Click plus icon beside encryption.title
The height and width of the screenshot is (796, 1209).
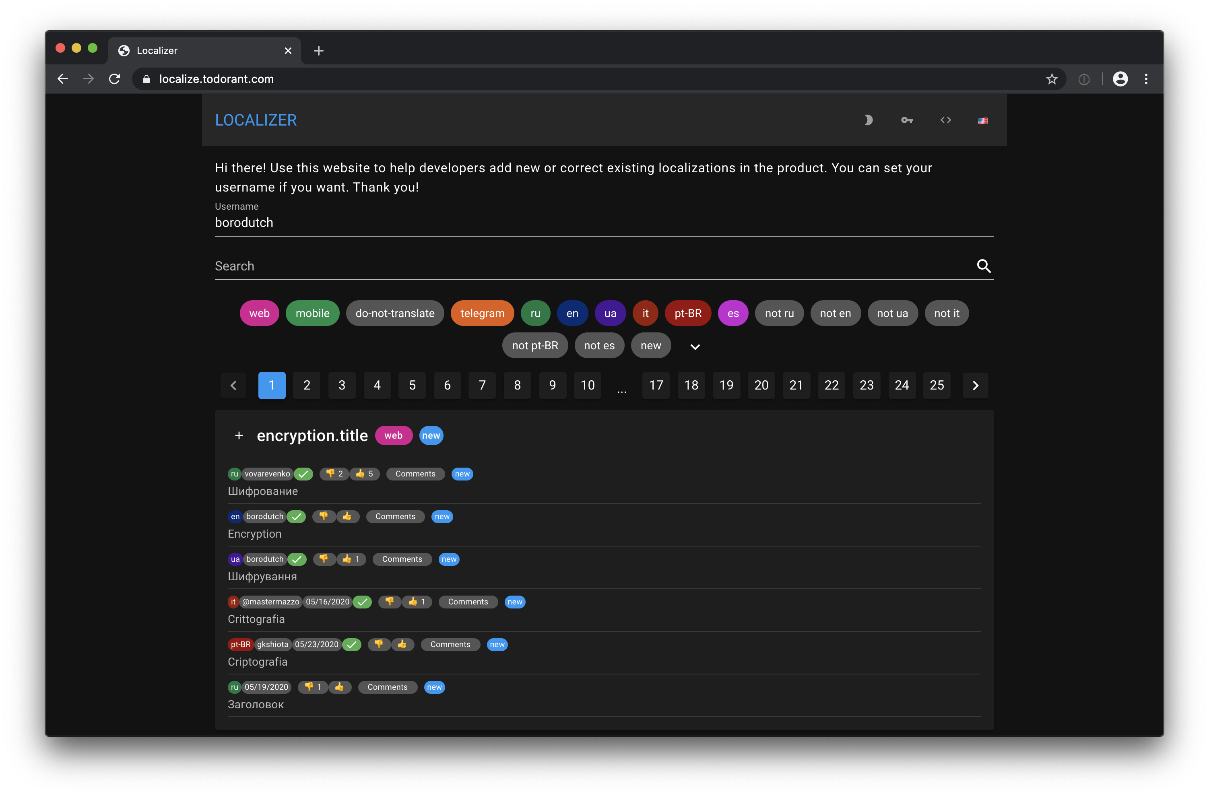pyautogui.click(x=239, y=435)
